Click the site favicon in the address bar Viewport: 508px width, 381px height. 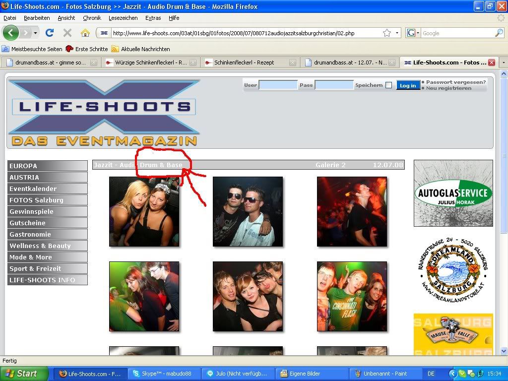pos(104,33)
